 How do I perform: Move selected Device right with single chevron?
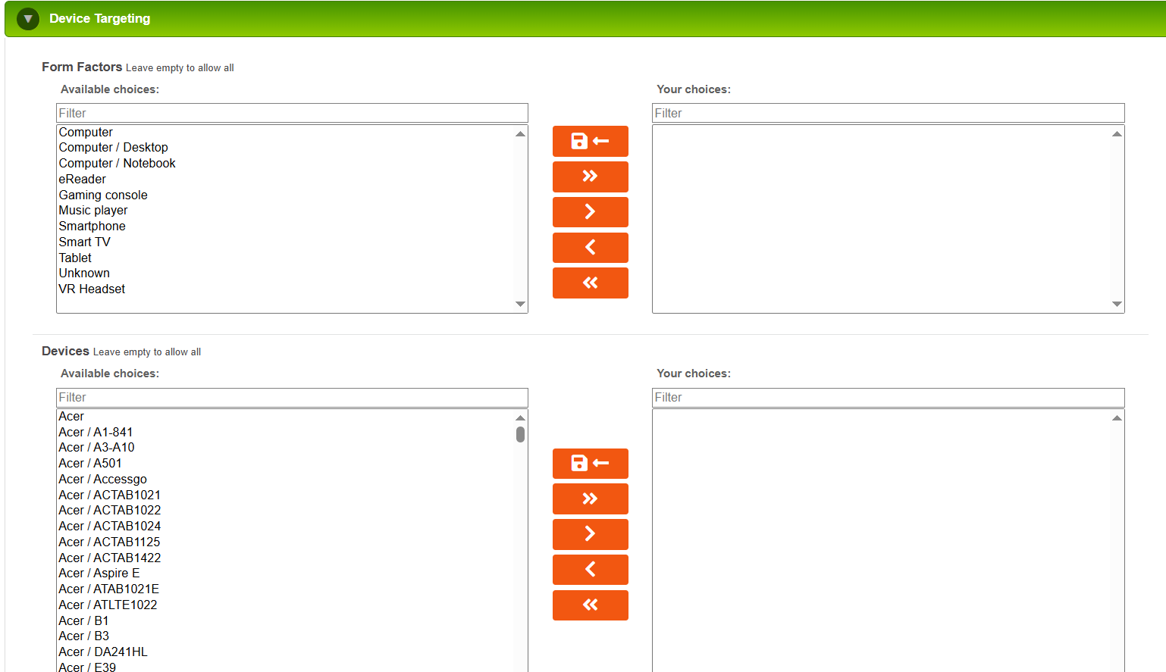[x=590, y=534]
